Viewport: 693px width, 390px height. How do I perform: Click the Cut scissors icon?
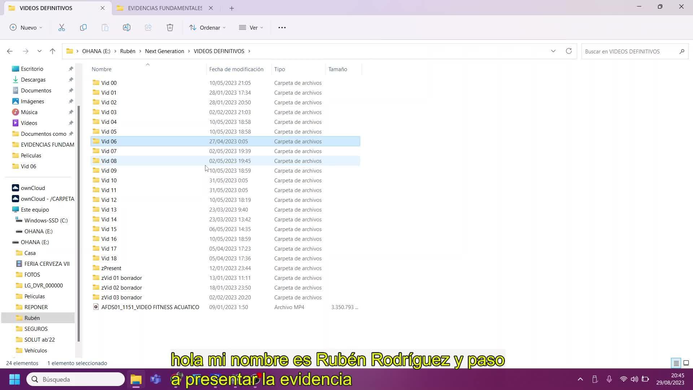point(62,27)
